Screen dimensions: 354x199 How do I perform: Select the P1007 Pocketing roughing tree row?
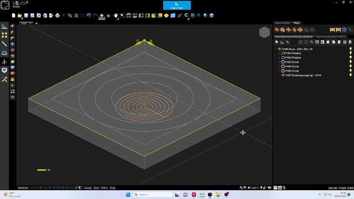tap(303, 75)
